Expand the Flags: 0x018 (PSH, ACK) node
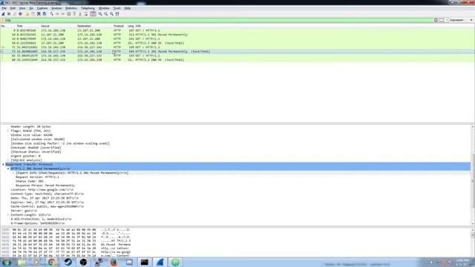 click(8, 131)
